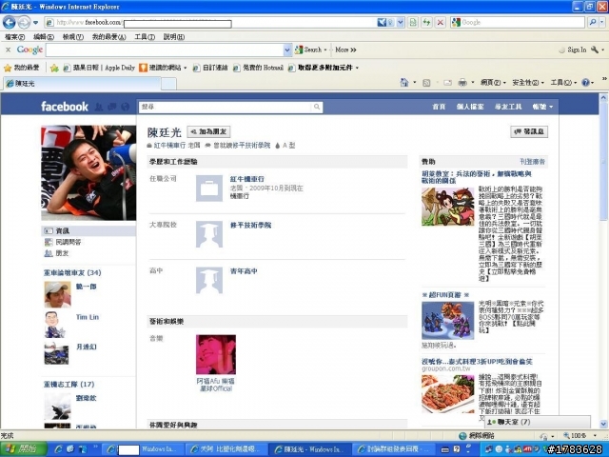Image resolution: width=609 pixels, height=457 pixels.
Task: Open the 編輯(E) menu
Action: tap(44, 37)
